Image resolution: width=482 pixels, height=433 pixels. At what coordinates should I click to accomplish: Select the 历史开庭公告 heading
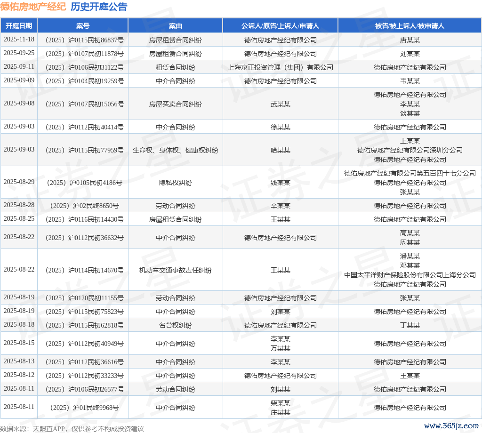click(99, 7)
